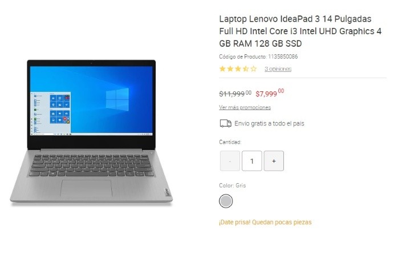This screenshot has width=398, height=255.
Task: Click the Laptop Lenovo IdeaPad 3 title
Action: coord(300,31)
